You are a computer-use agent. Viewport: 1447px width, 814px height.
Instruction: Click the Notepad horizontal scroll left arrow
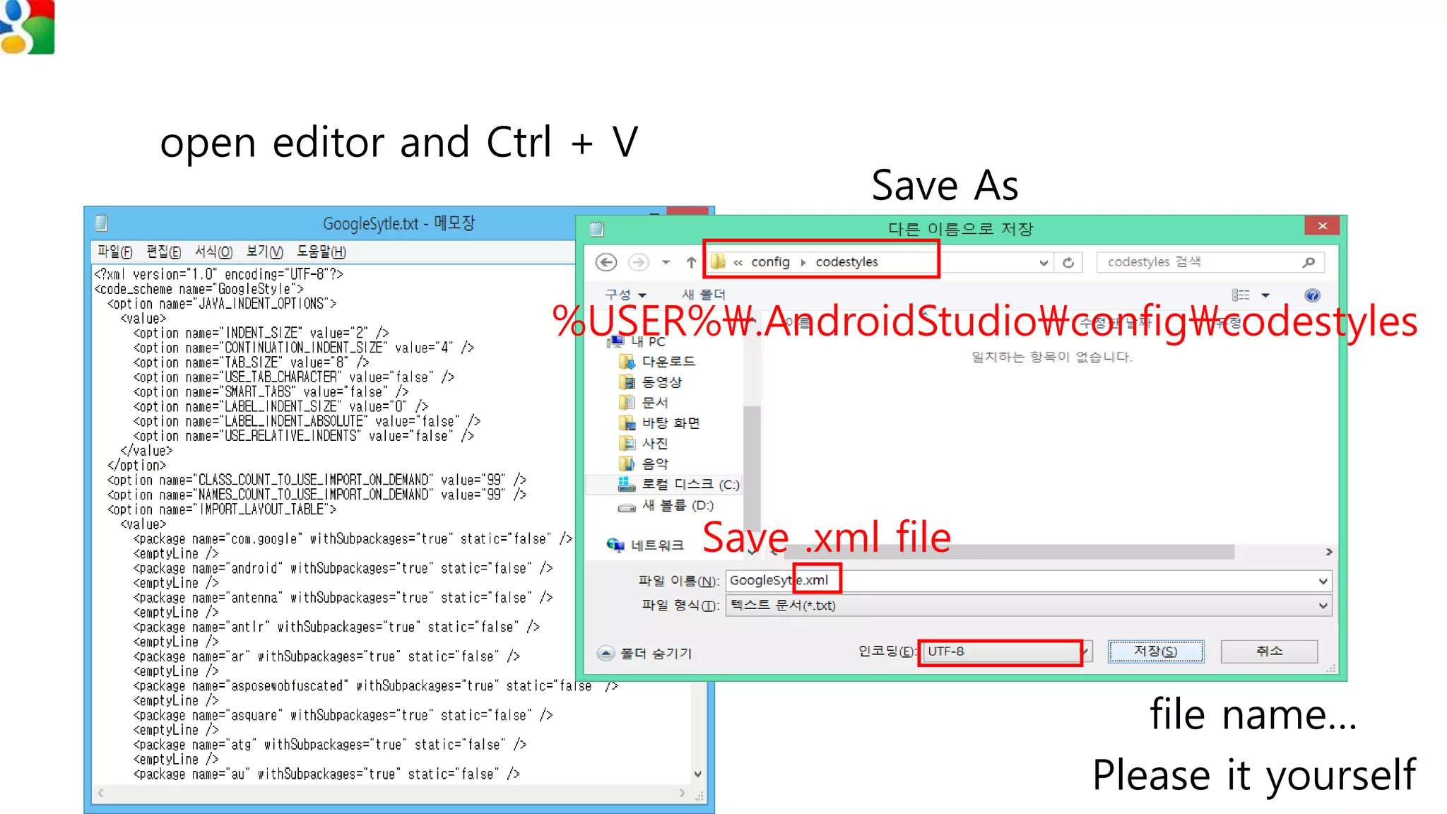101,794
